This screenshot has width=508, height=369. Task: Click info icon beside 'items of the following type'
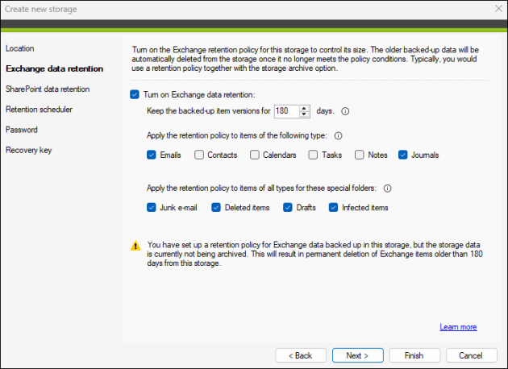338,136
